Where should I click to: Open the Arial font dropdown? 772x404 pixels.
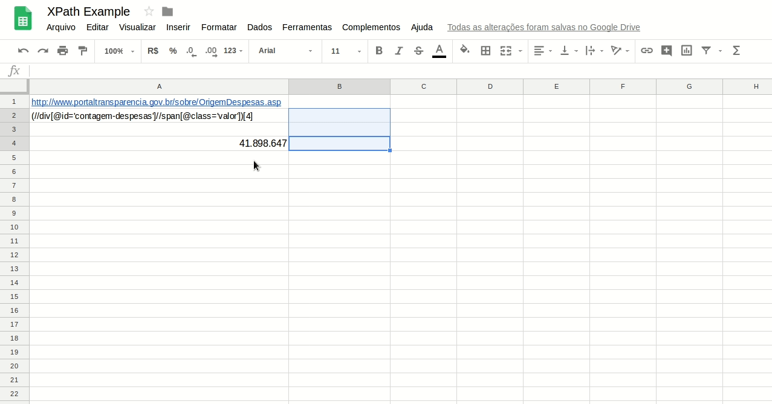click(x=285, y=51)
